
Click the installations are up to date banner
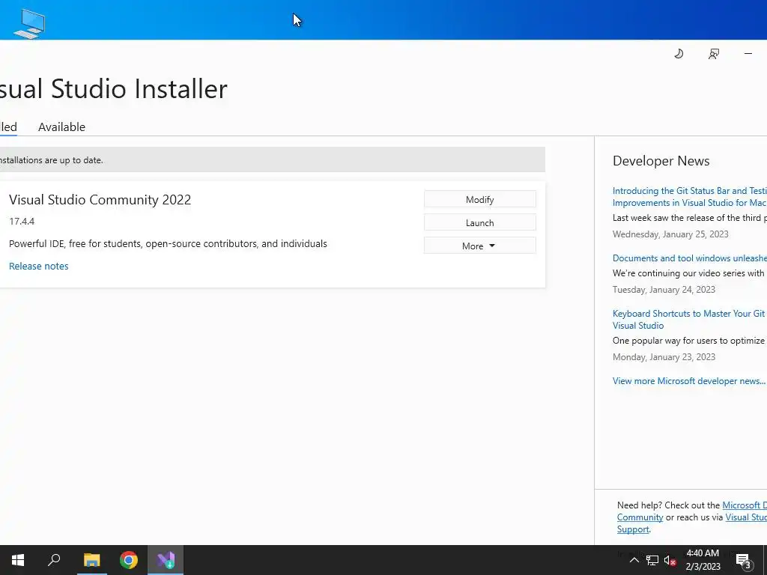[x=273, y=160]
